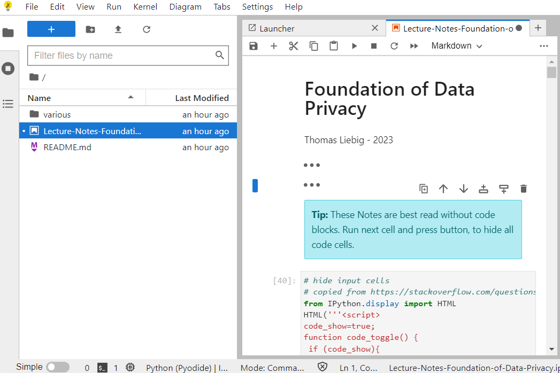This screenshot has height=373, width=560.
Task: Click the blue new launcher plus button
Action: click(51, 29)
